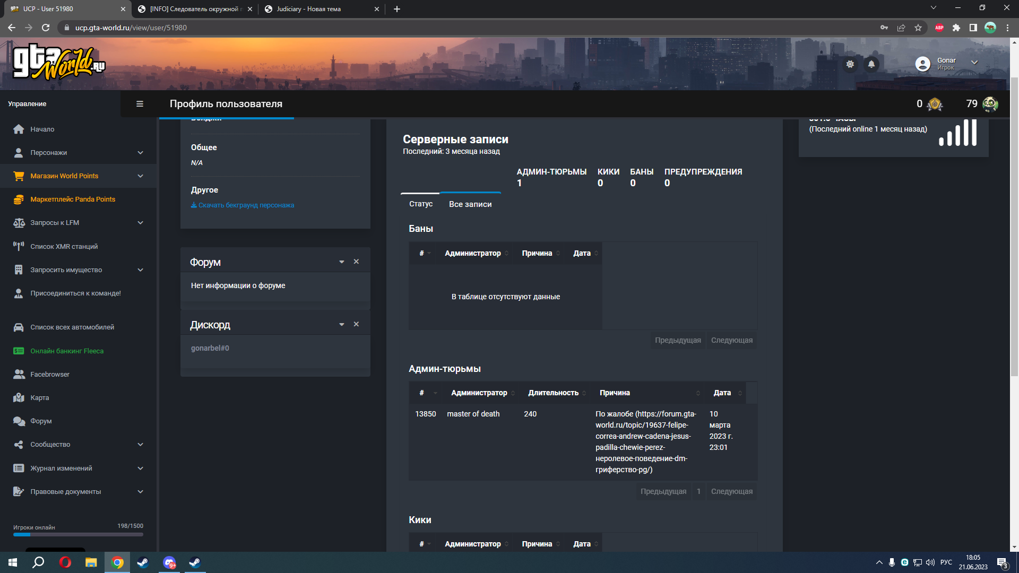Open the Магазин World Points cart icon
1019x573 pixels.
pyautogui.click(x=19, y=176)
